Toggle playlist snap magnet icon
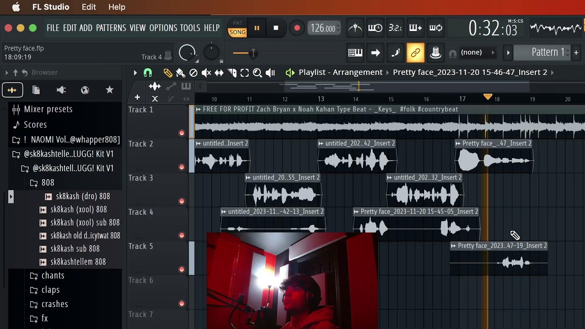 (x=148, y=73)
